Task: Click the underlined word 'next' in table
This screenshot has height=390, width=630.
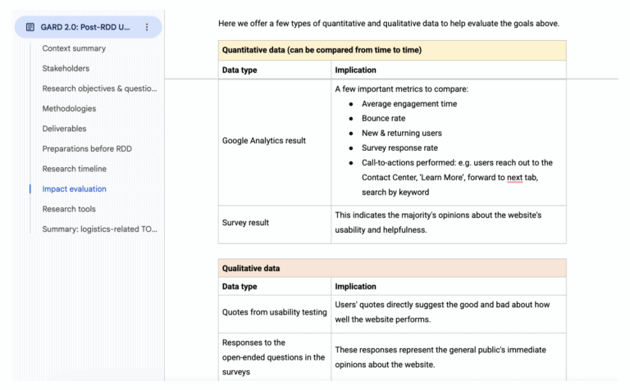Action: 514,177
